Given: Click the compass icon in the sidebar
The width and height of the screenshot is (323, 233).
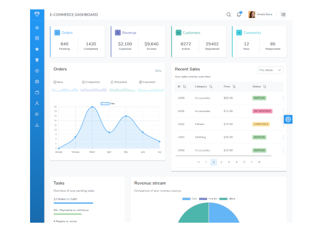Looking at the screenshot, I should (37, 71).
